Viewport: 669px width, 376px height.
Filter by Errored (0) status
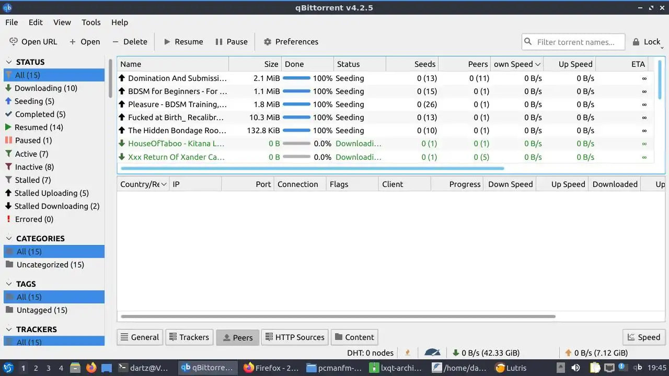coord(54,219)
